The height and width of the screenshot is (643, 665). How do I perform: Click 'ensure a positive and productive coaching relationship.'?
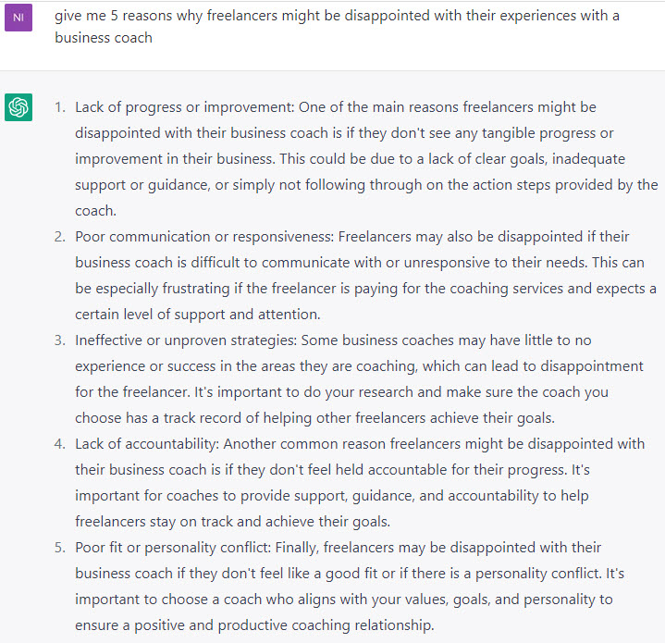coord(254,625)
